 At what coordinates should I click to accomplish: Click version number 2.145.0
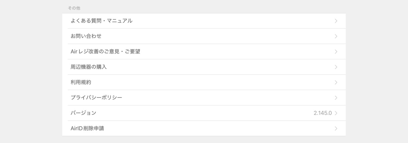click(x=323, y=113)
